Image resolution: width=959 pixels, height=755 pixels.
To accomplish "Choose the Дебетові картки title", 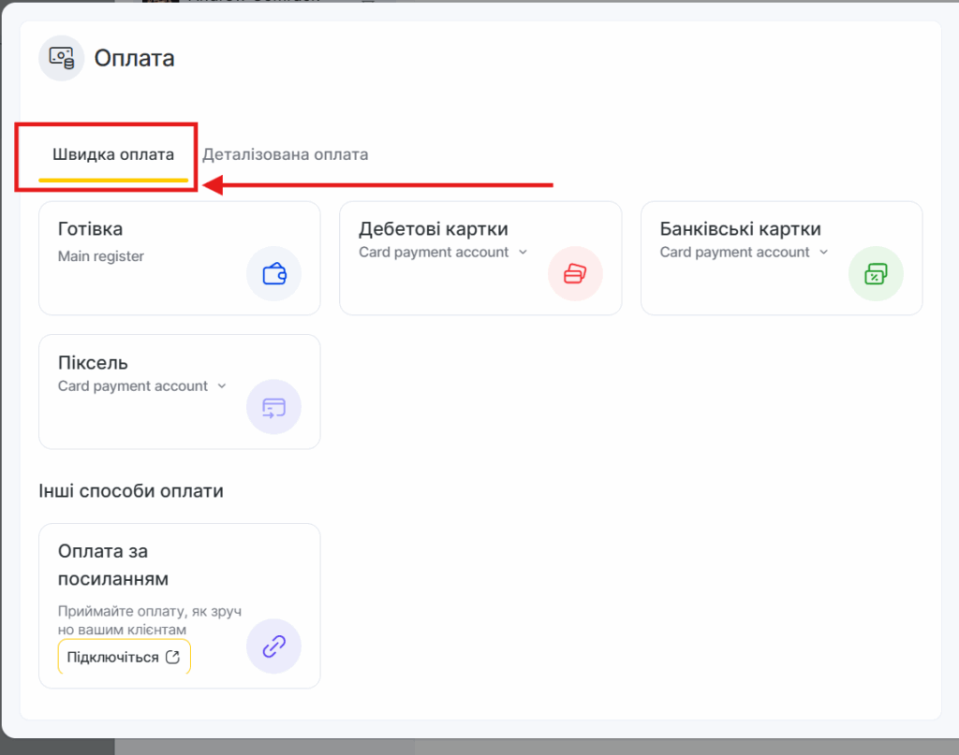I will [433, 229].
